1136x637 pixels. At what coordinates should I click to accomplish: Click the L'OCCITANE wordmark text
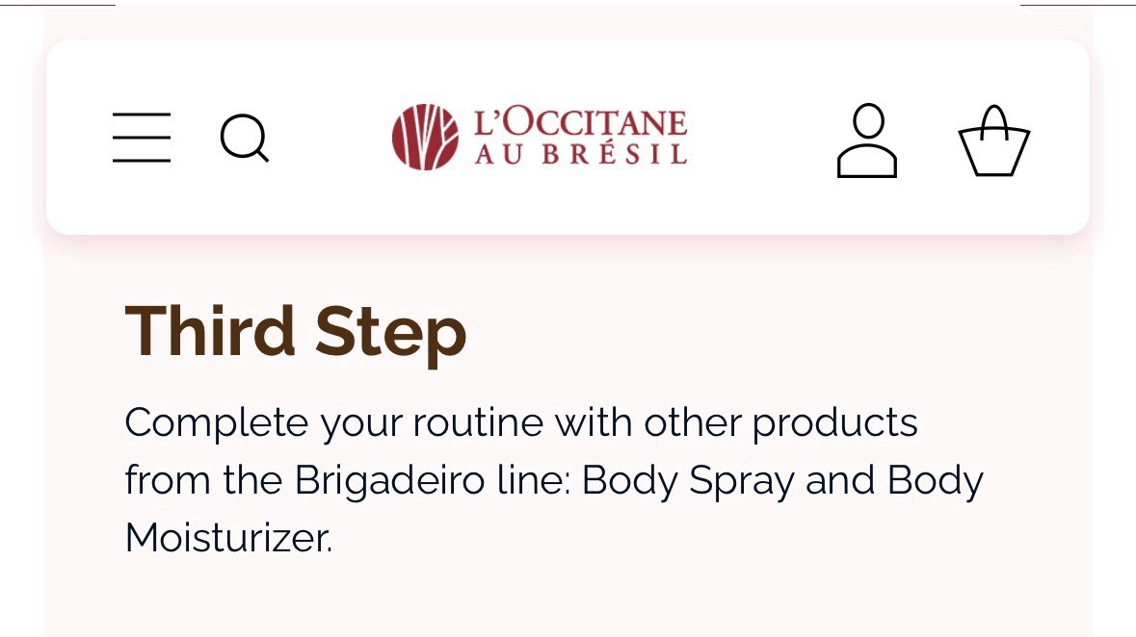click(580, 122)
